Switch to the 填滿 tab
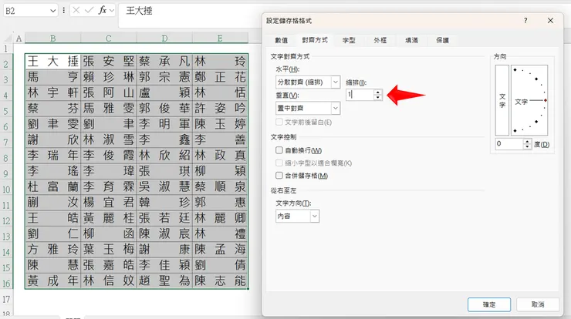The height and width of the screenshot is (319, 571). 411,40
